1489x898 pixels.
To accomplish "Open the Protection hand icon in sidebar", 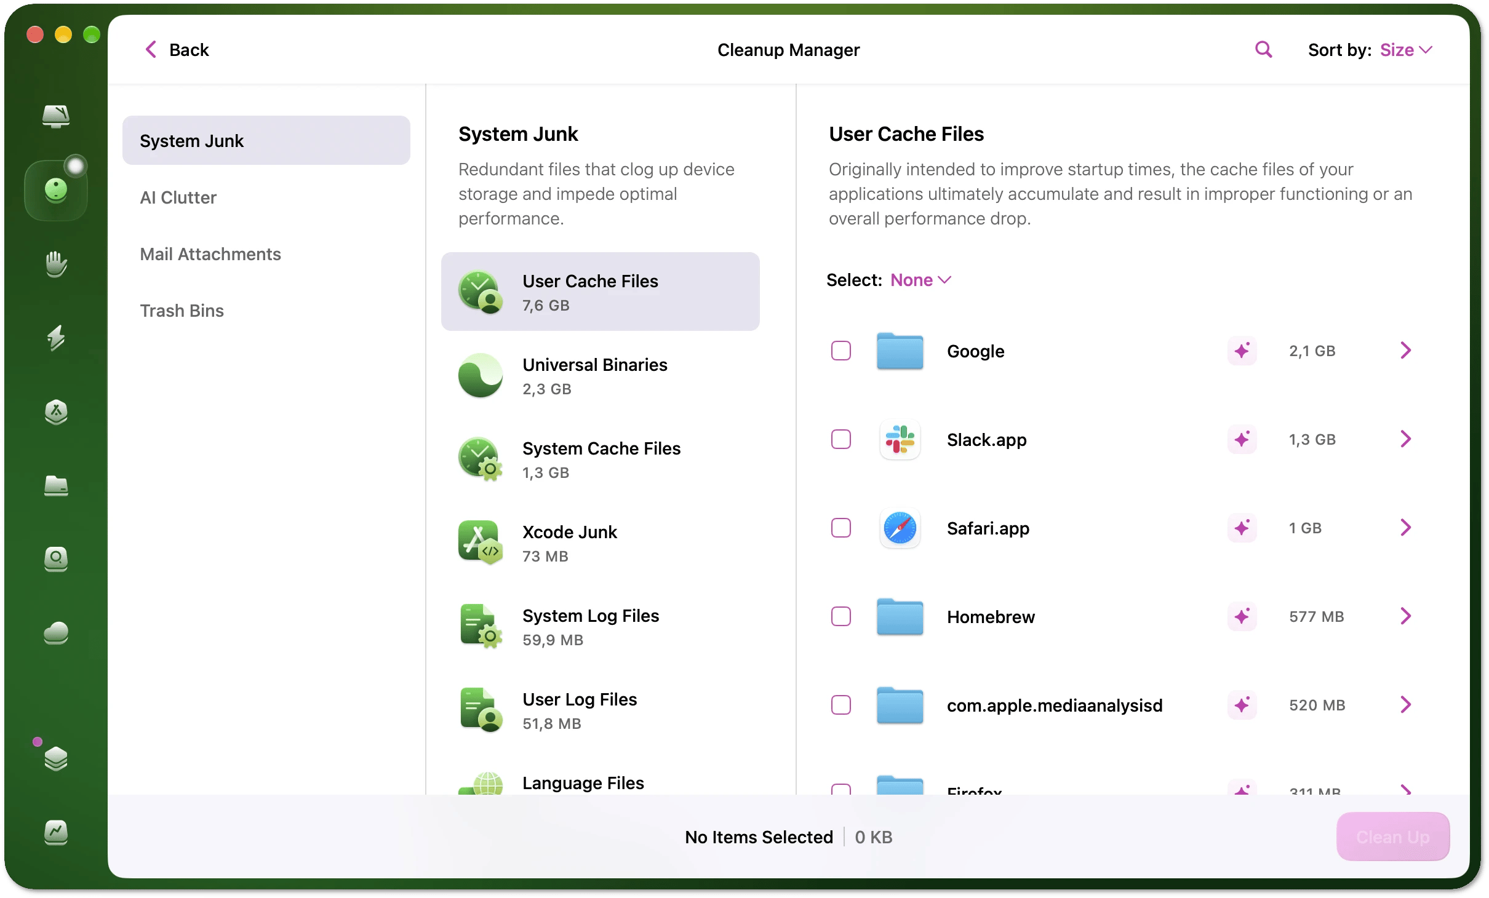I will [56, 264].
